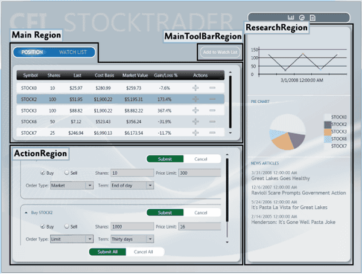The width and height of the screenshot is (362, 274).
Task: Select Sell radio in Buy STOCK2 order
Action: tap(67, 226)
